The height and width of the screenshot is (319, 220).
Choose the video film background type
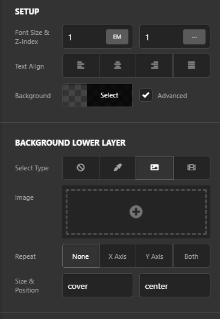(192, 168)
